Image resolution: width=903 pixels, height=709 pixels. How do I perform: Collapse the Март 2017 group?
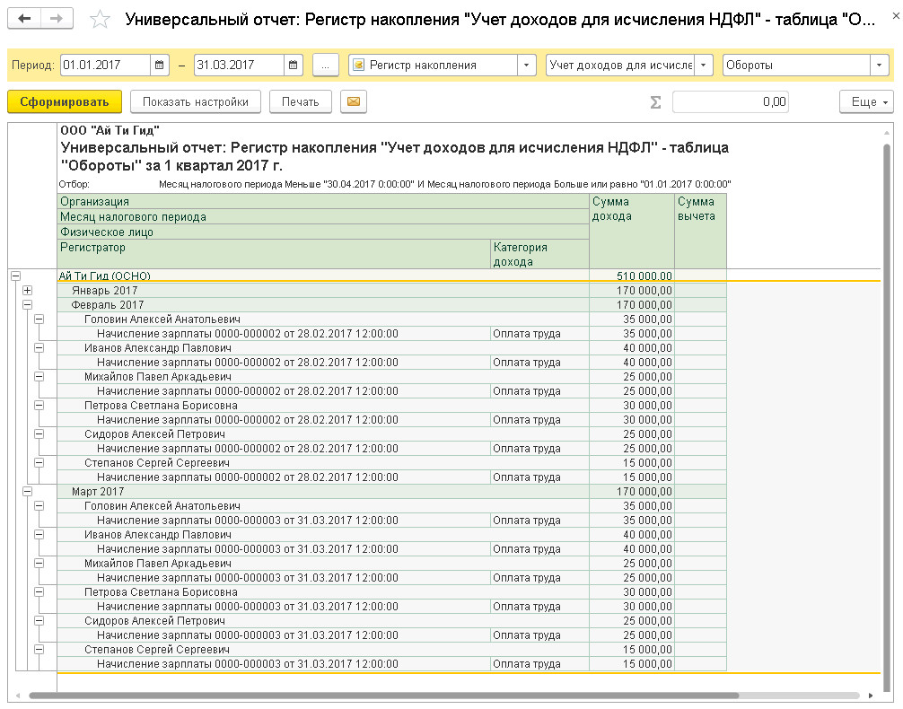pyautogui.click(x=27, y=491)
